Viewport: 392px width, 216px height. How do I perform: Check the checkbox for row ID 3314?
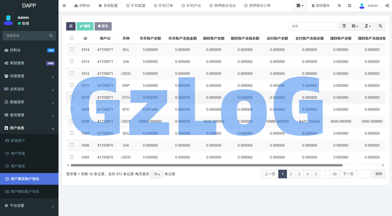(x=72, y=49)
